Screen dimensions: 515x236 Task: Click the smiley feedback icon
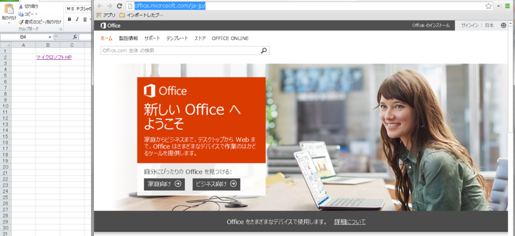[x=503, y=25]
